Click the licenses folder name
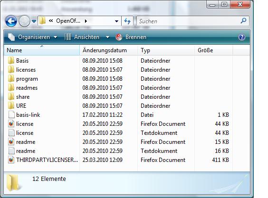Screen dimensions: 268x198 pos(26,70)
